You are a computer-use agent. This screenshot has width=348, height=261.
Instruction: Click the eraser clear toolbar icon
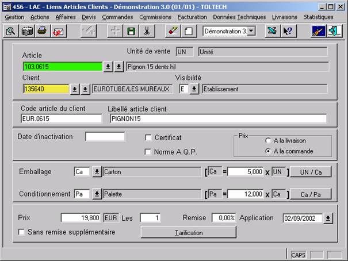(x=173, y=31)
